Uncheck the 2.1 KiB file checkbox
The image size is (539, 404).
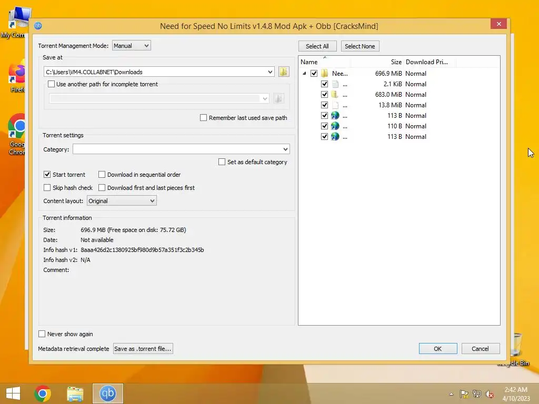324,84
